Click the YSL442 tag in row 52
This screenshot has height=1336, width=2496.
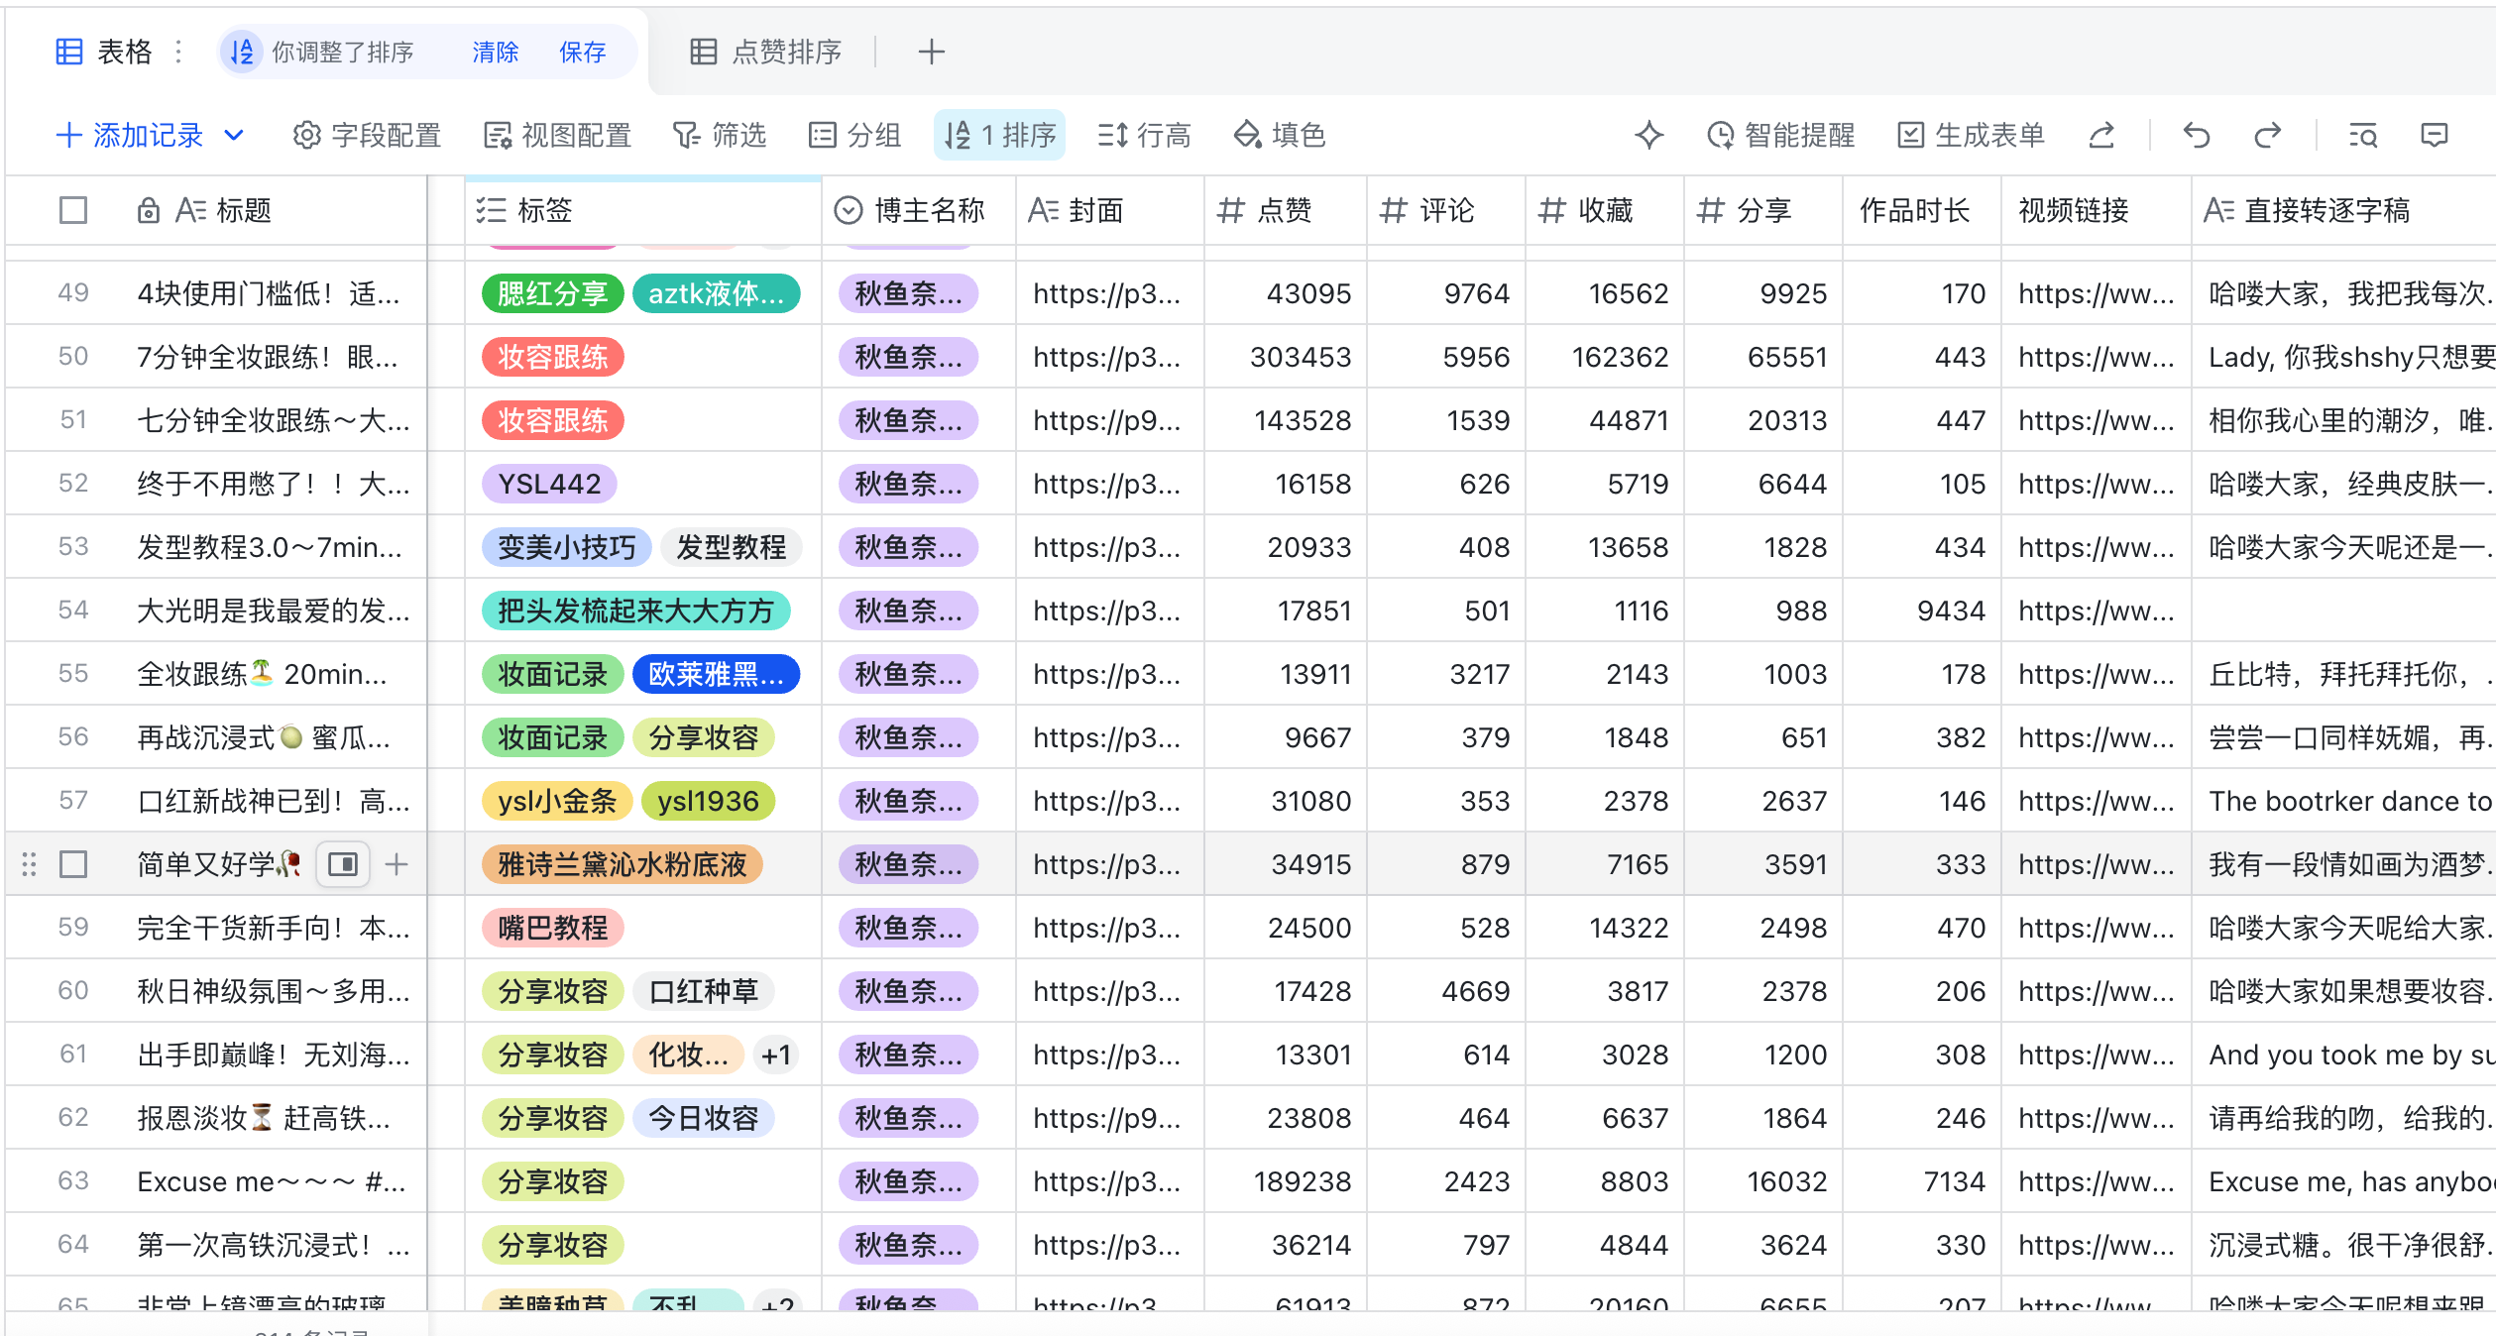coord(549,484)
